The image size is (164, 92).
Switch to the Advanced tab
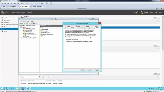point(78,26)
